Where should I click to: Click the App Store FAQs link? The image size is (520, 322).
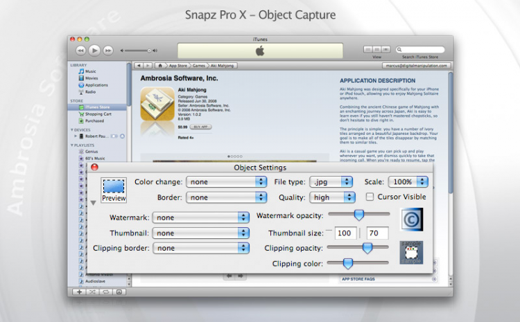(358, 279)
